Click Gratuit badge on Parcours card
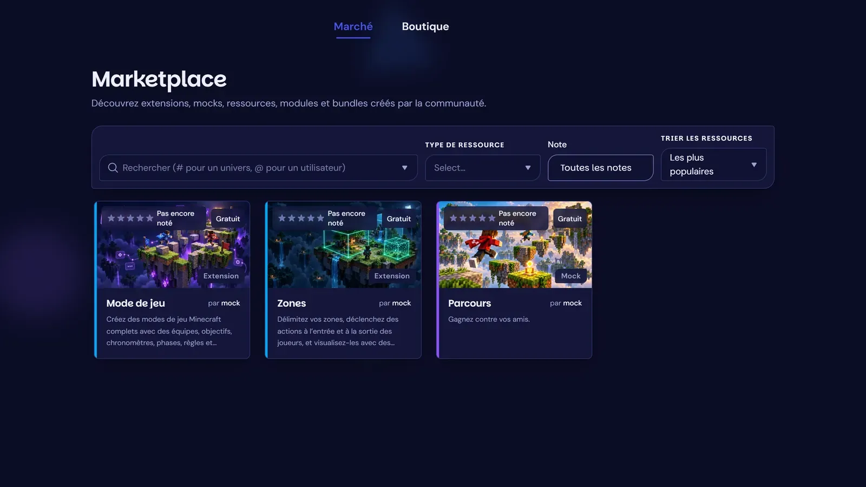This screenshot has height=487, width=866. (570, 219)
